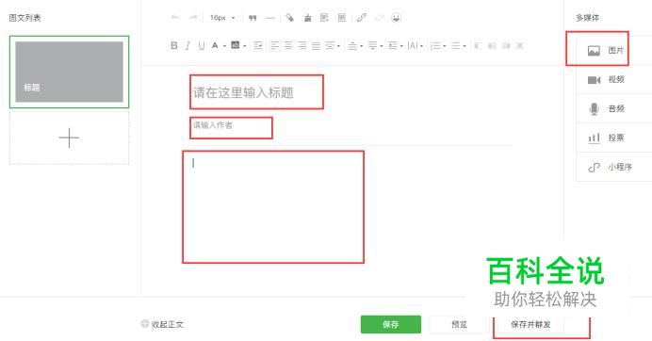Apply blockquote with the quotation mark icon
The image size is (652, 341).
[253, 18]
